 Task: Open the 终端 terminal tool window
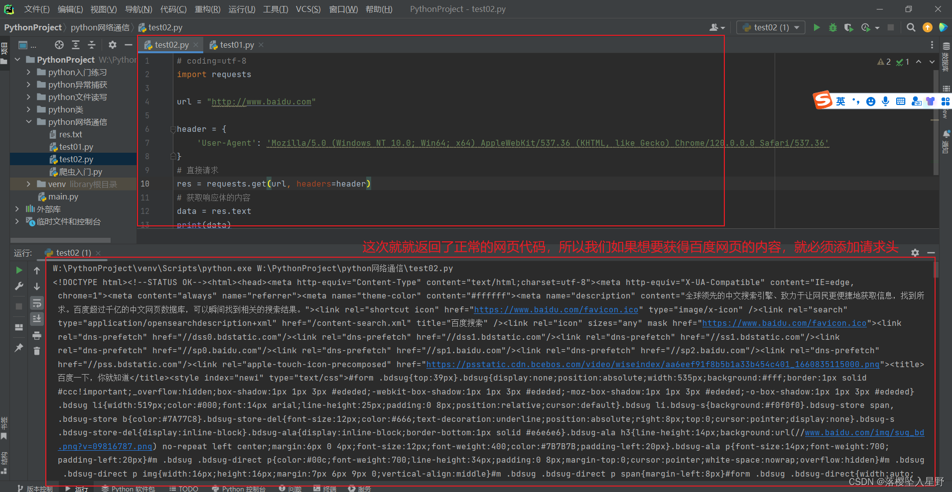(x=325, y=489)
